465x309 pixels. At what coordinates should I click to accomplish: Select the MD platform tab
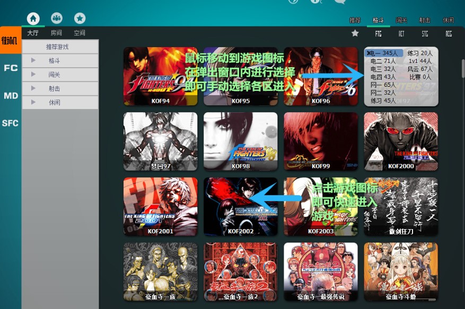coord(11,96)
